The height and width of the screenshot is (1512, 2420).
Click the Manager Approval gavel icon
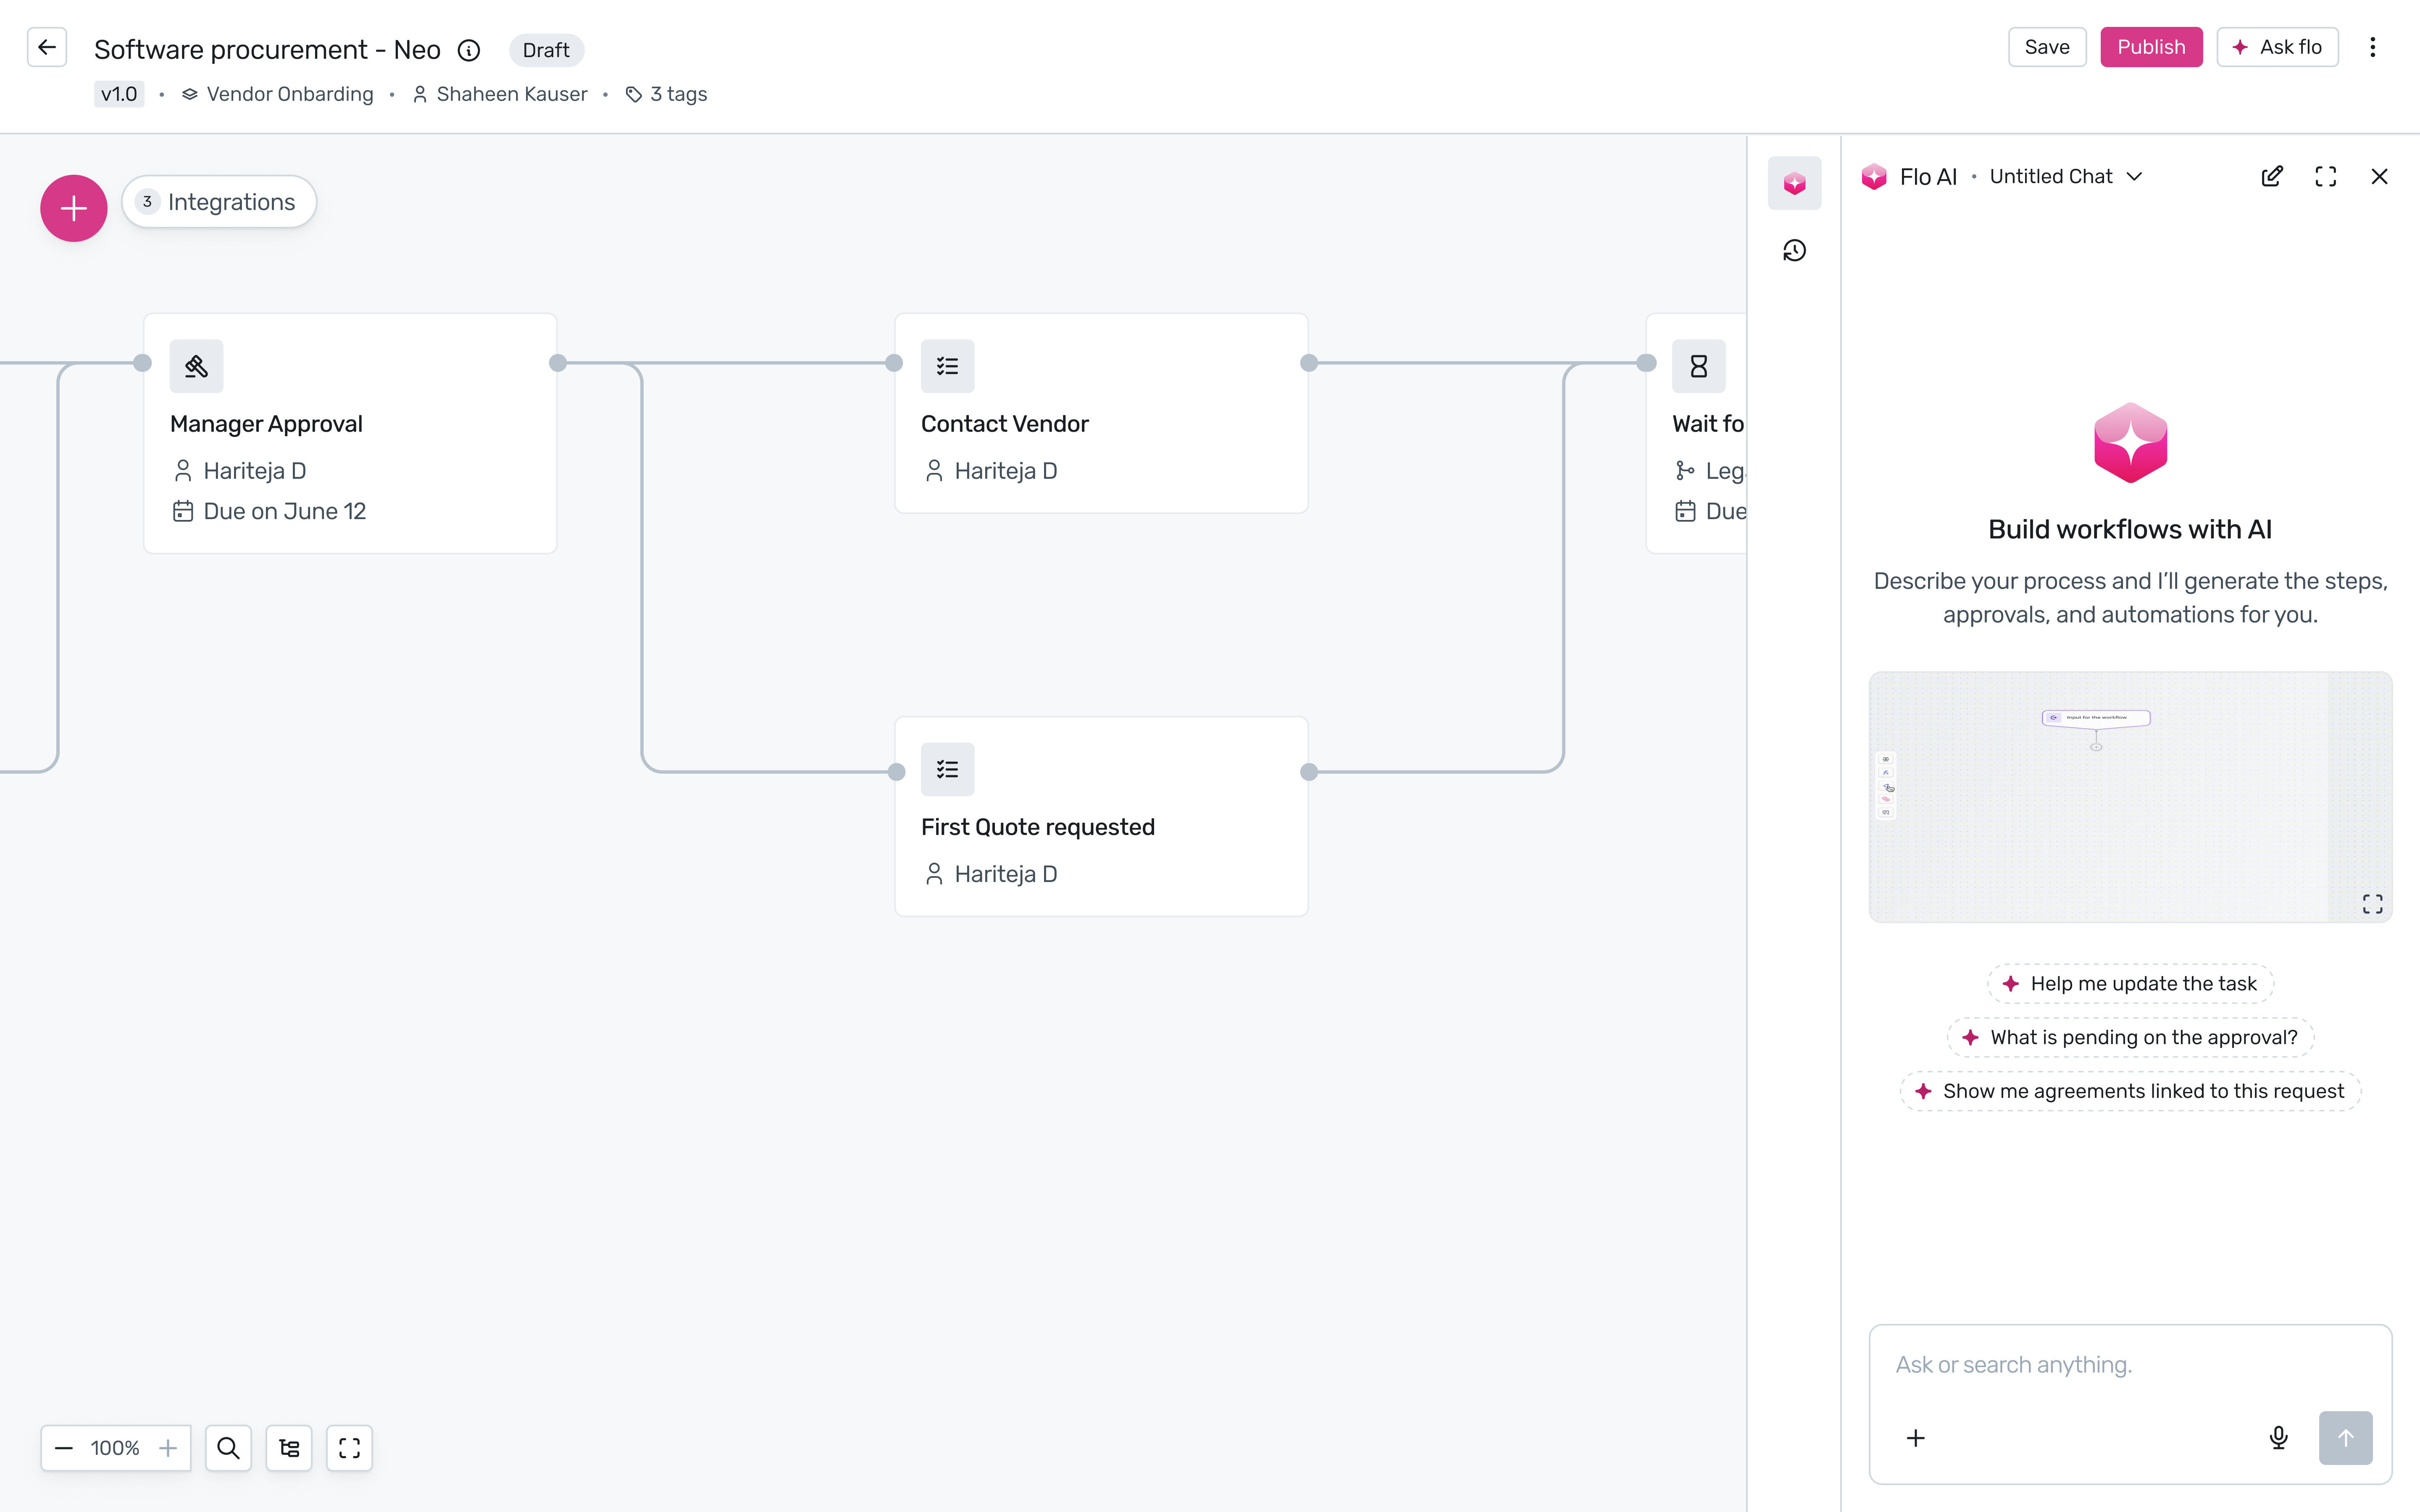pyautogui.click(x=196, y=366)
